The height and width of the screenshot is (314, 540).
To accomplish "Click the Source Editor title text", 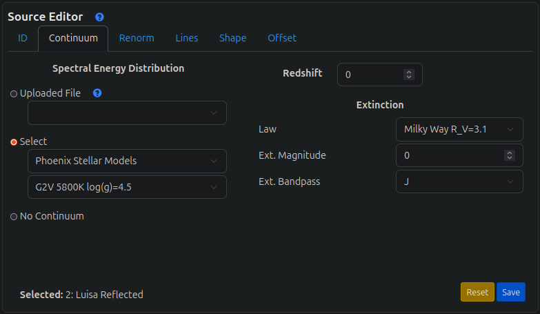I will point(46,17).
